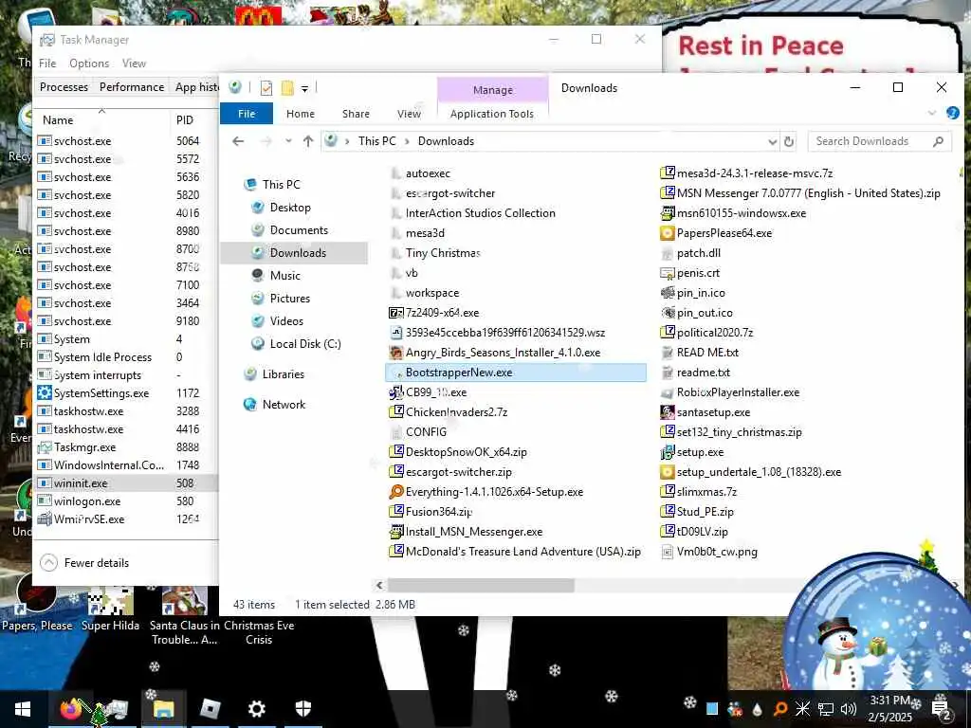Select the setup_undertale_1.08_(18328).exe icon
The width and height of the screenshot is (971, 728).
click(667, 472)
